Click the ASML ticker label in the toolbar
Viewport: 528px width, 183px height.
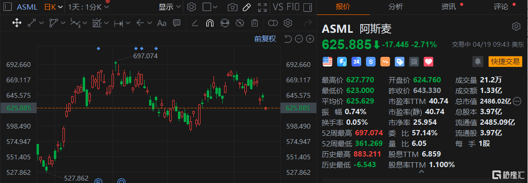click(27, 7)
